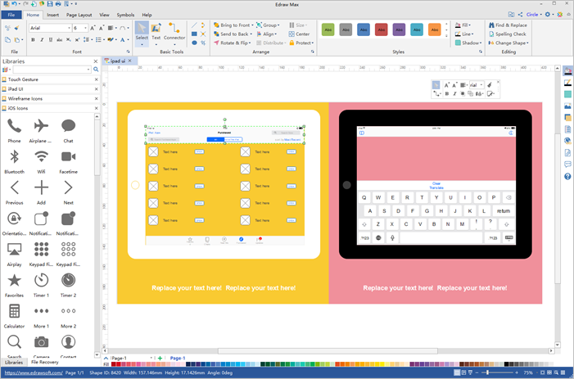
Task: Click the Find & Replace button
Action: (511, 25)
